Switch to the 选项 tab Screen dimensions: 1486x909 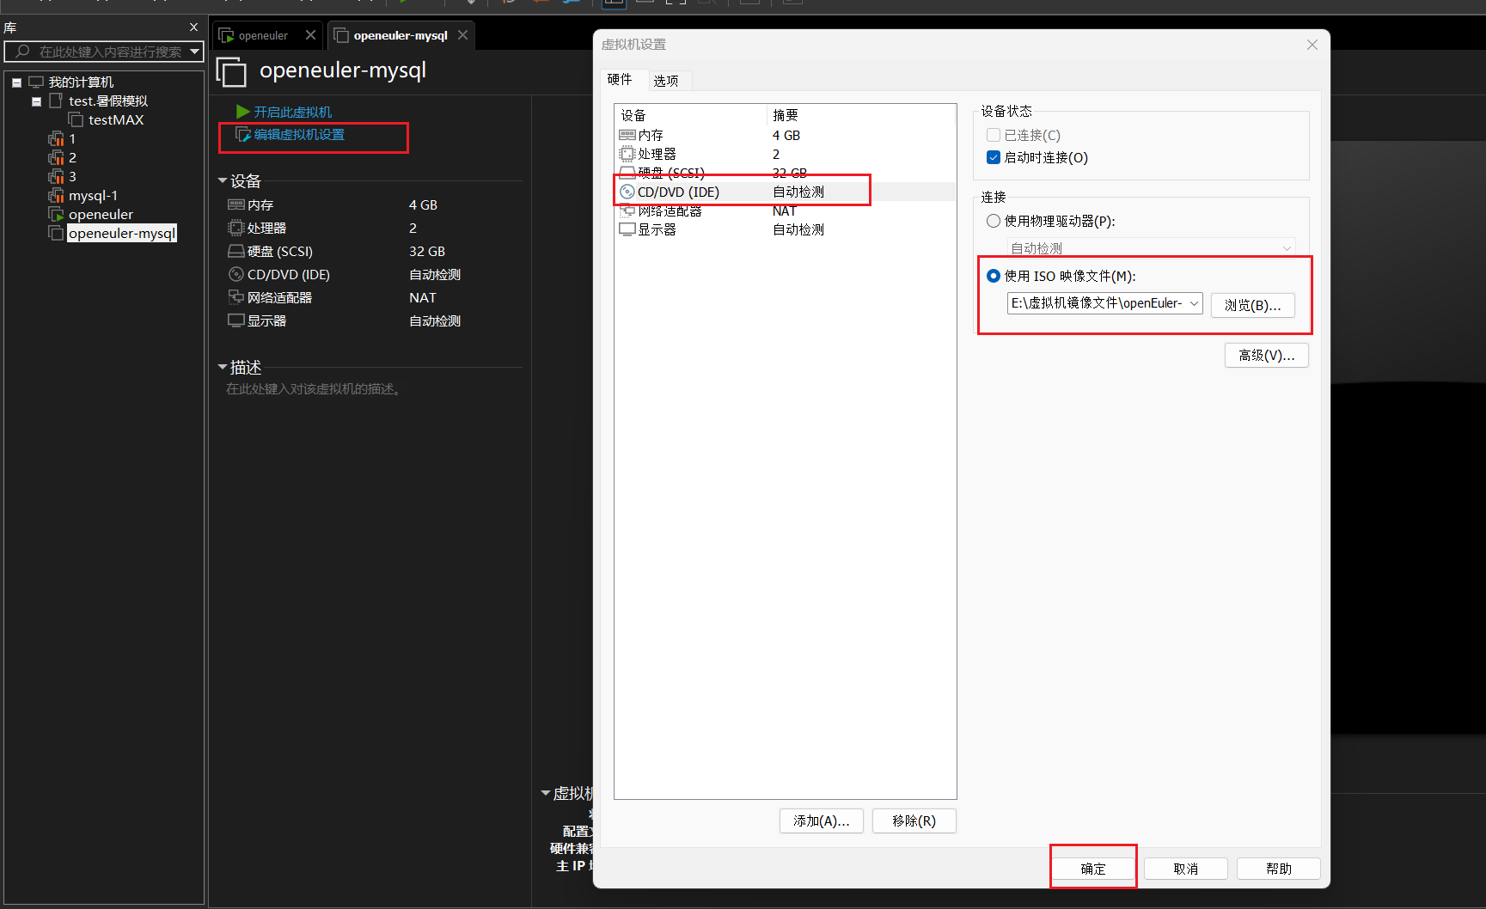[x=666, y=81]
